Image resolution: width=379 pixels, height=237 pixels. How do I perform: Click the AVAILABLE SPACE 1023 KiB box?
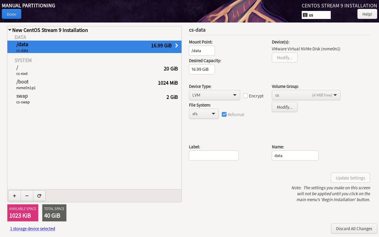tap(23, 213)
